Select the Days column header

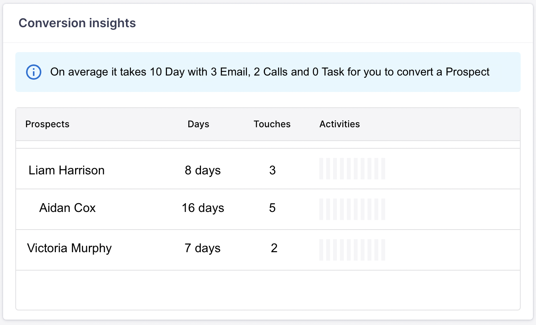198,124
